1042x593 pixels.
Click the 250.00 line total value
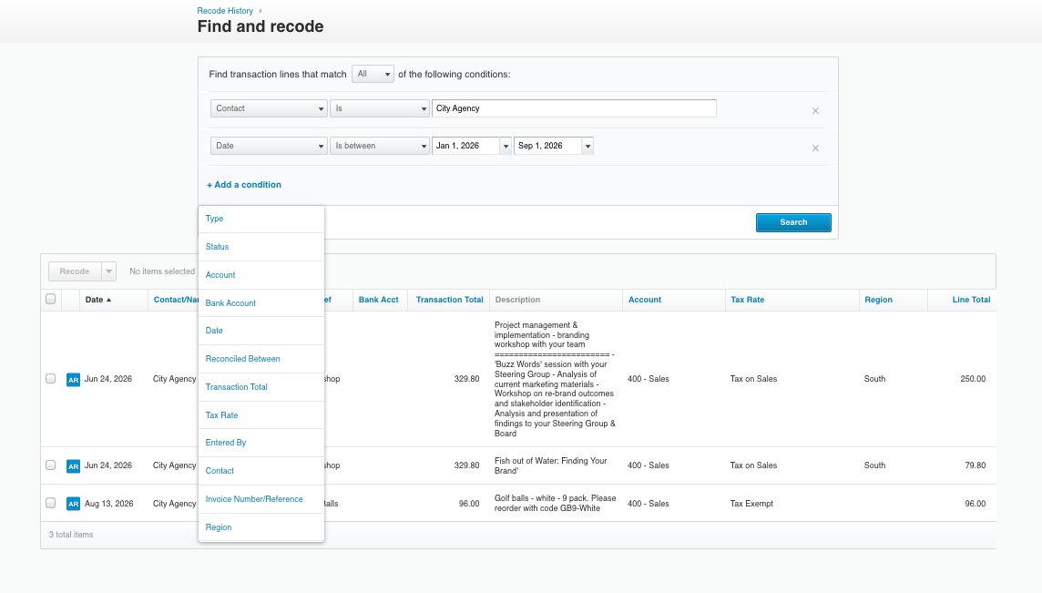973,379
